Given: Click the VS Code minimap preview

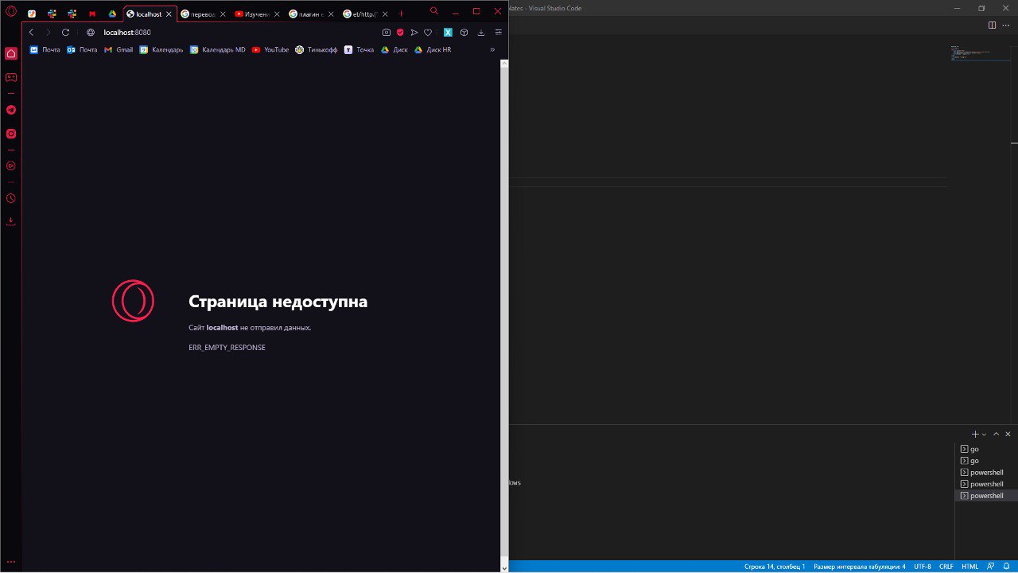Looking at the screenshot, I should click(981, 53).
